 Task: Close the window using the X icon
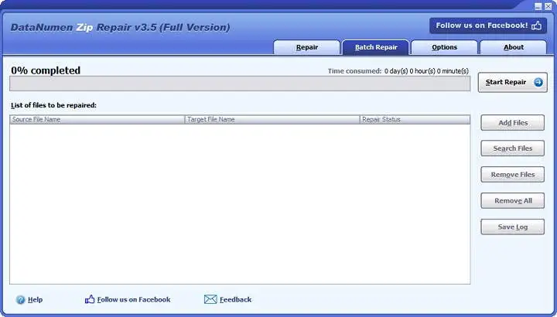pyautogui.click(x=548, y=6)
